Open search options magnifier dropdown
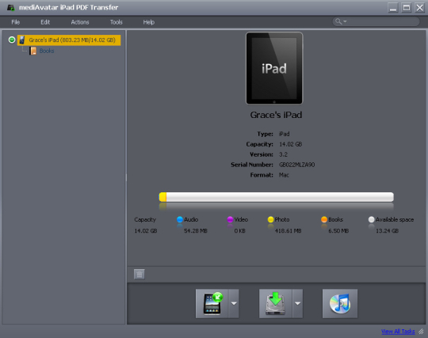Image resolution: width=428 pixels, height=338 pixels. coord(341,21)
